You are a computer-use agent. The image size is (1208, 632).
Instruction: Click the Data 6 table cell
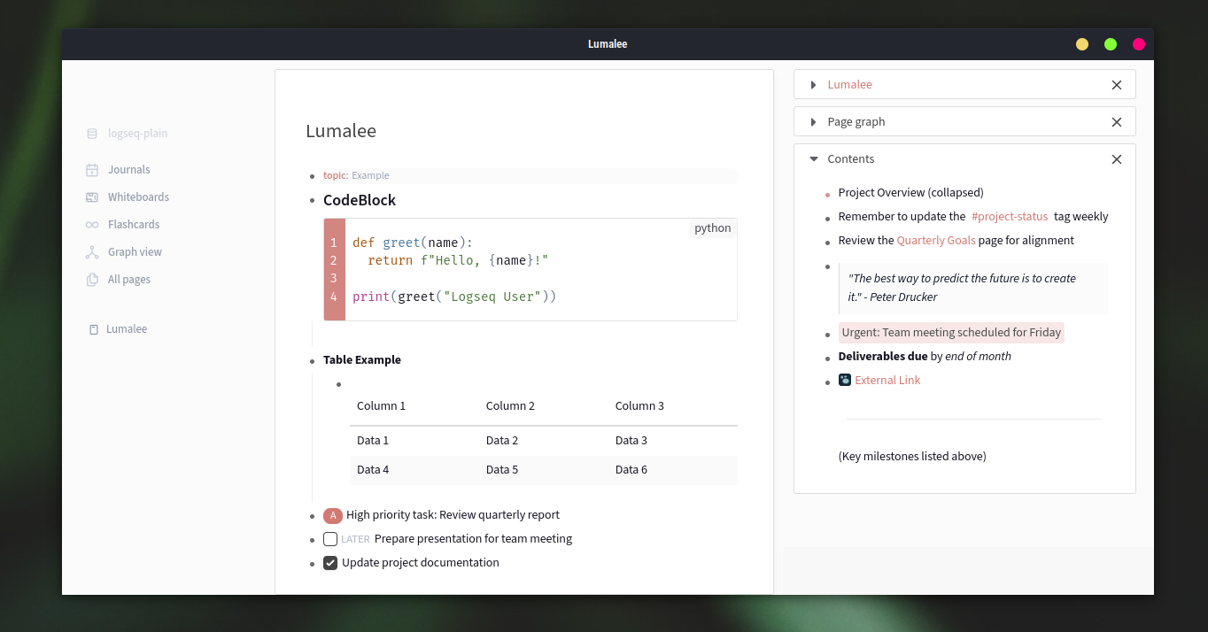tap(631, 470)
